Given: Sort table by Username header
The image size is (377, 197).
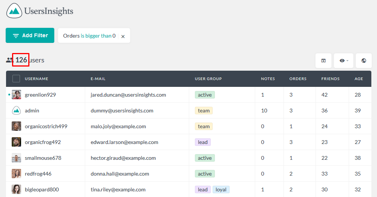Looking at the screenshot, I should 37,79.
